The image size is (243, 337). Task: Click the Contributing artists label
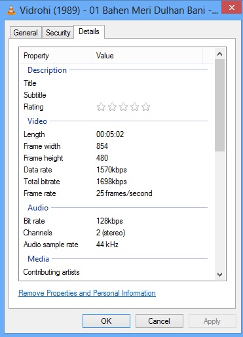(x=52, y=272)
